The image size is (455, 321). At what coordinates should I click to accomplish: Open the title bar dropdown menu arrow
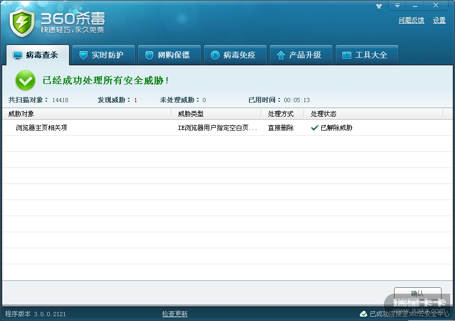click(397, 5)
